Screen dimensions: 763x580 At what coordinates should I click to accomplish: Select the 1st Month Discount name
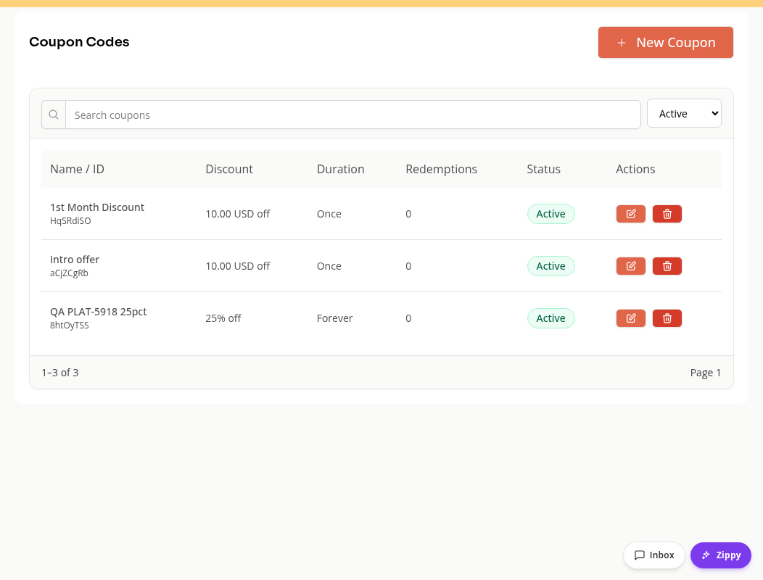click(x=97, y=207)
